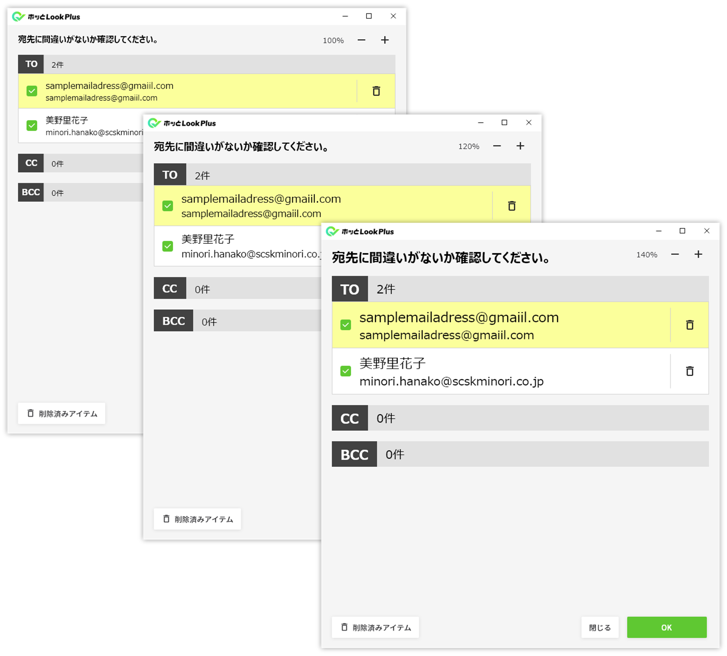Viewport: 727px width, 656px height.
Task: Uncheck samplemailadress checkbox in 140% window
Action: 346,325
